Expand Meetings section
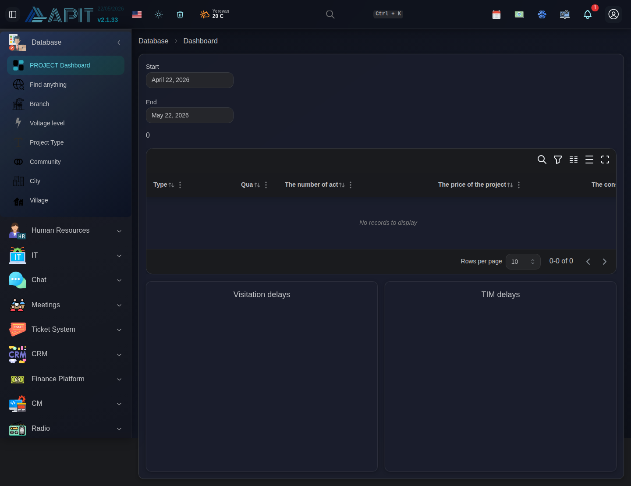This screenshot has height=486, width=631. (66, 305)
